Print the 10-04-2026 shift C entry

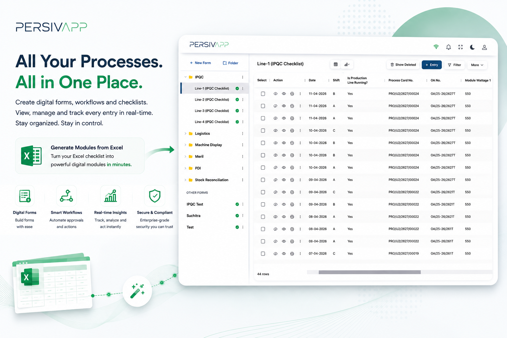(292, 131)
